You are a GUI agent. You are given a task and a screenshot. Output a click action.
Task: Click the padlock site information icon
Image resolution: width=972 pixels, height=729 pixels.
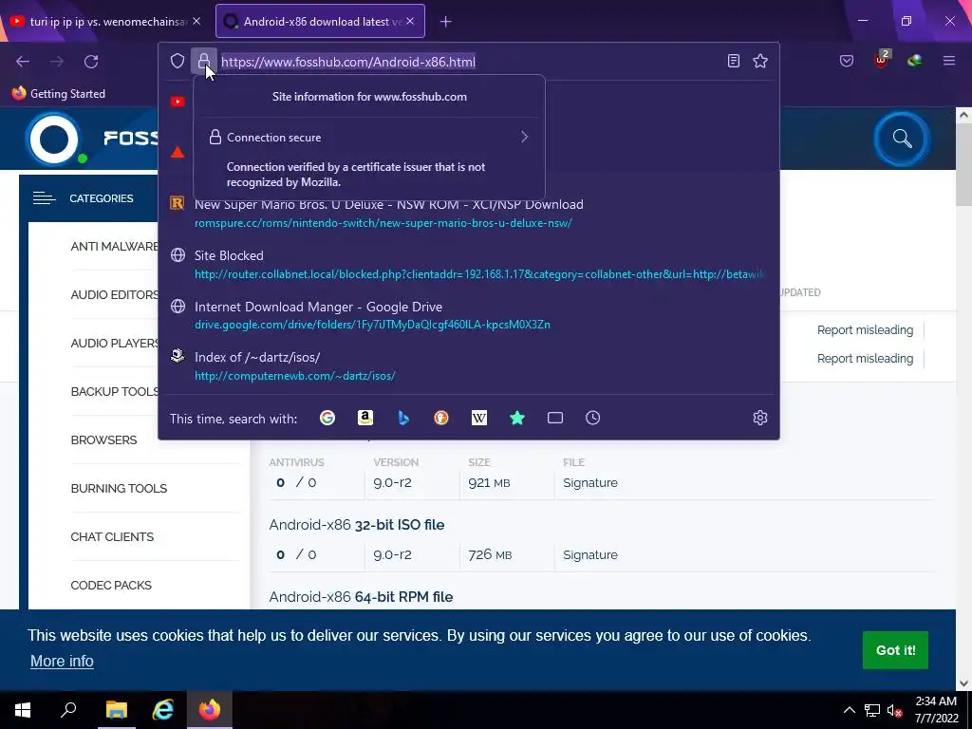(x=204, y=61)
